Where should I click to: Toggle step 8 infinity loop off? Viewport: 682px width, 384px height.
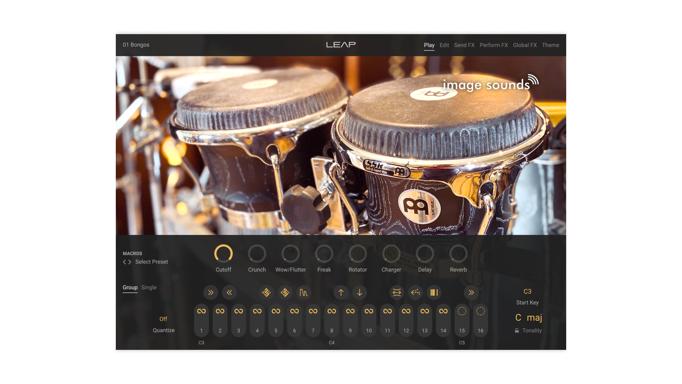(x=331, y=310)
